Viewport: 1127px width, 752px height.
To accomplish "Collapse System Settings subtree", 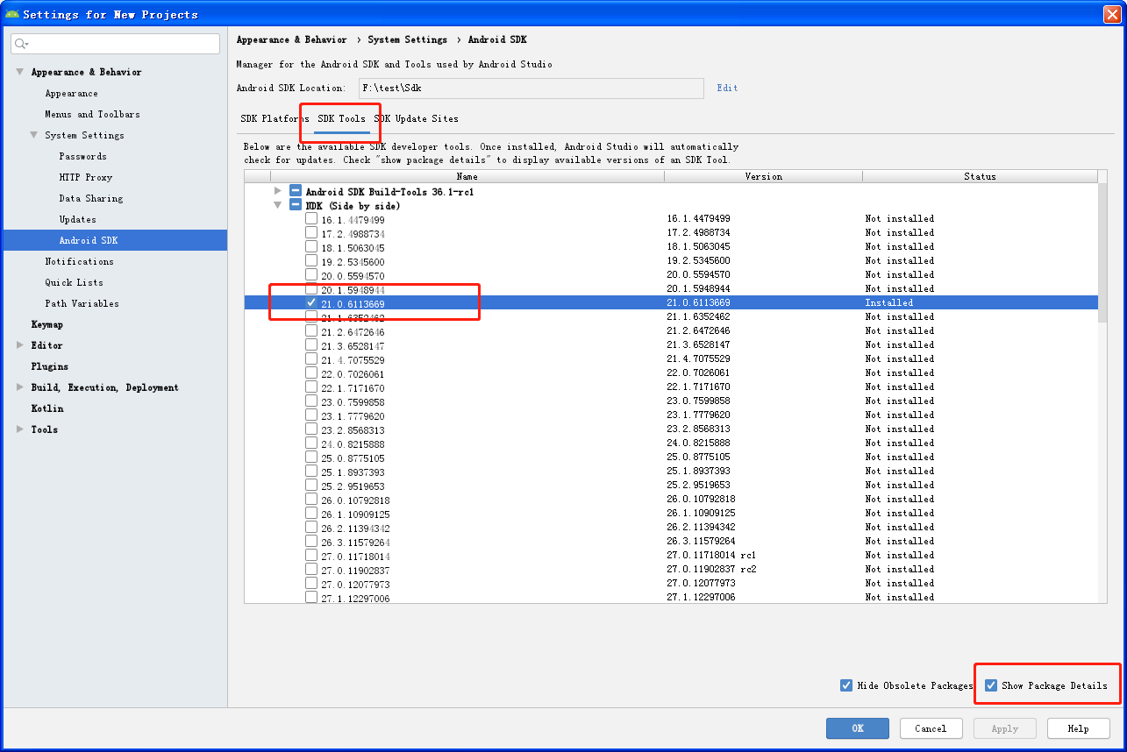I will click(33, 135).
